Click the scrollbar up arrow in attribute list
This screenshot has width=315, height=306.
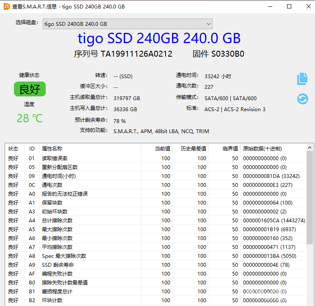click(309, 148)
